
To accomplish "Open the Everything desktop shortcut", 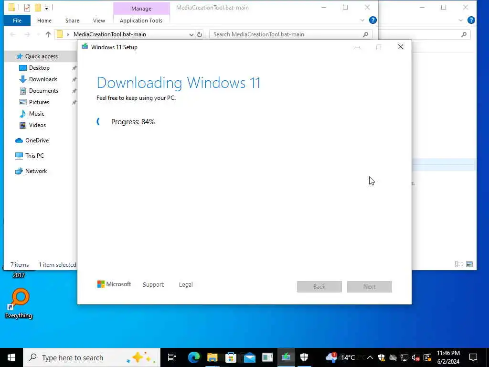I will point(19,303).
